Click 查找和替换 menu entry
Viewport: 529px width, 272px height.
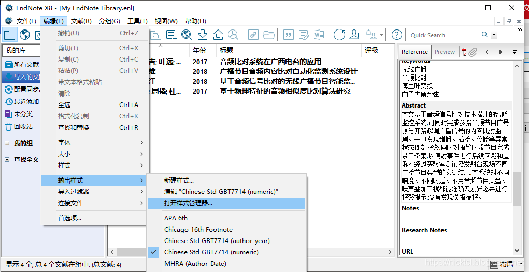click(94, 128)
